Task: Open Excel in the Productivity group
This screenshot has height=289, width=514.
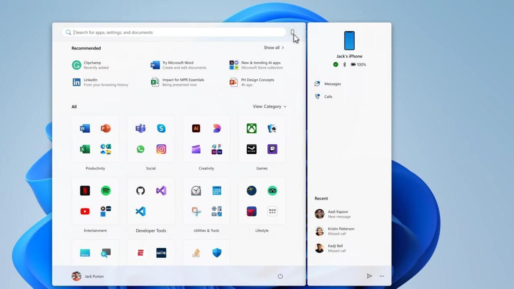Action: (x=85, y=149)
